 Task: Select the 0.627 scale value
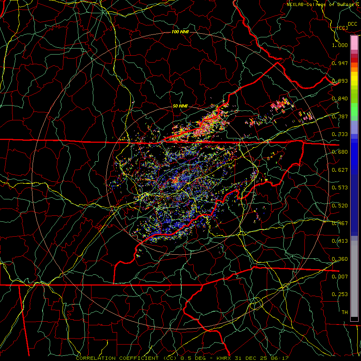pos(340,170)
